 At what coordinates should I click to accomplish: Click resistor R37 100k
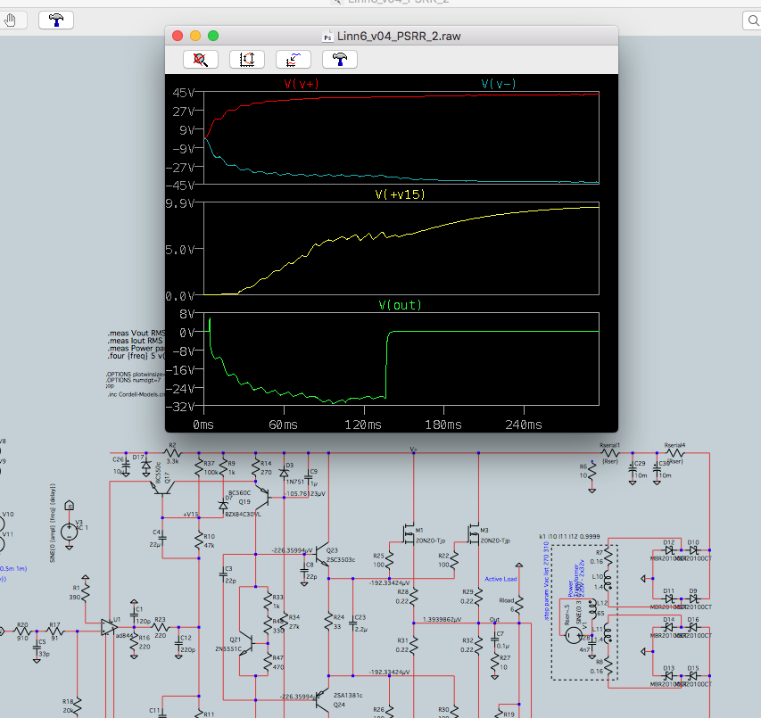point(199,468)
